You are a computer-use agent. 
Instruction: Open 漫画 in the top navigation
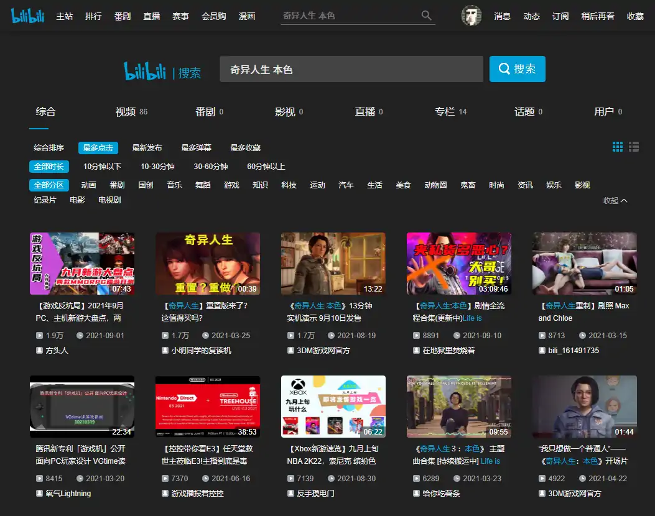tap(247, 16)
